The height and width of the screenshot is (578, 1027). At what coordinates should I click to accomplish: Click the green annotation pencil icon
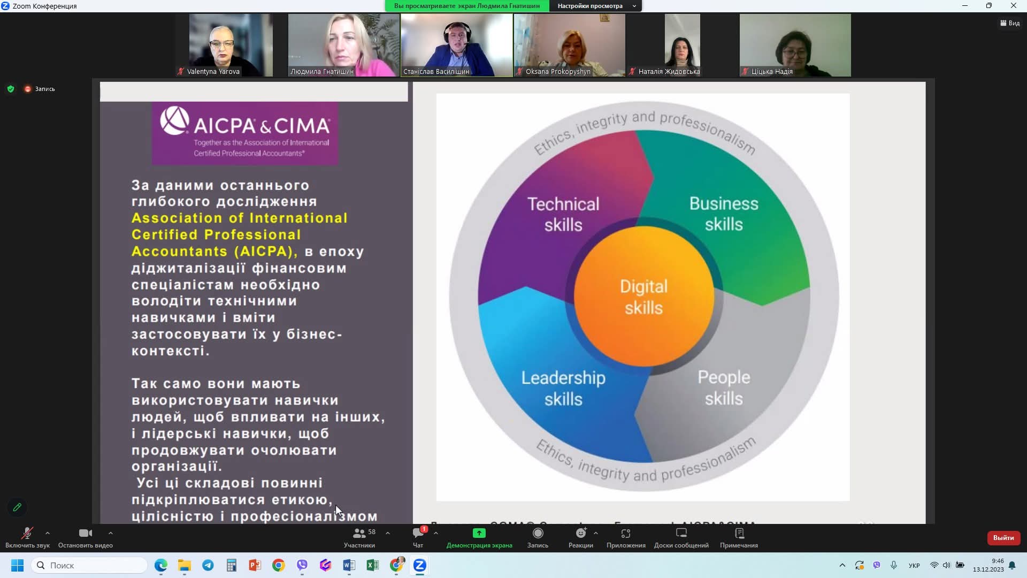[x=17, y=507]
